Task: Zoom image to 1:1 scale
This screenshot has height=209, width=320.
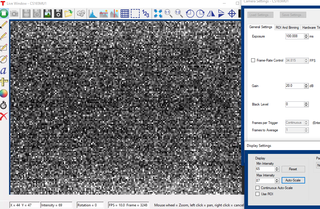Action: [168, 13]
